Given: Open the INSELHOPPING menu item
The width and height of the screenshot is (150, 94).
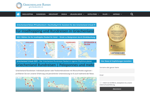Looking at the screenshot, I should click(27, 14).
